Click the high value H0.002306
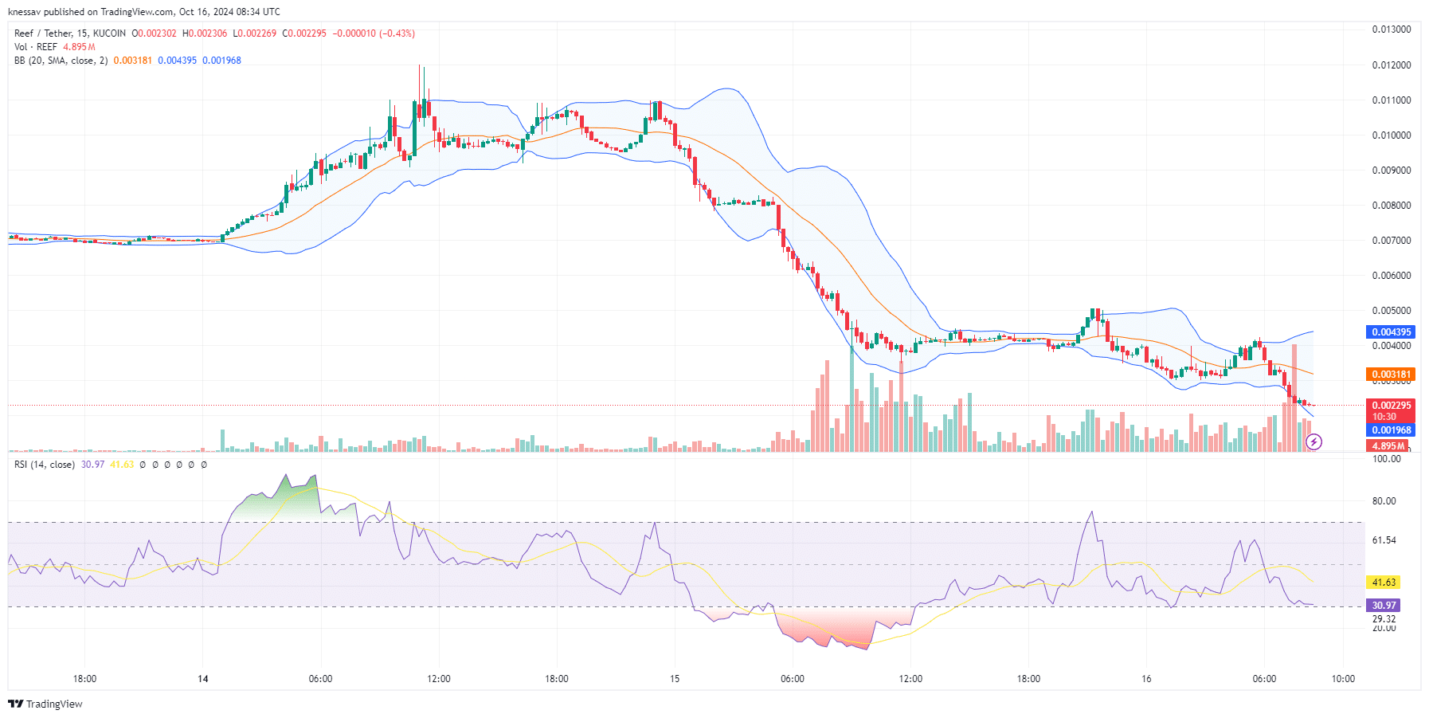Screen dimensions: 1429x718 (x=205, y=33)
